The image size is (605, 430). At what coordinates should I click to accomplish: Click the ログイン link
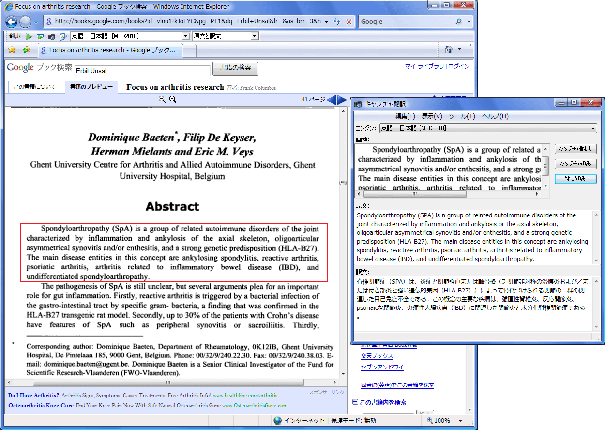pyautogui.click(x=459, y=67)
